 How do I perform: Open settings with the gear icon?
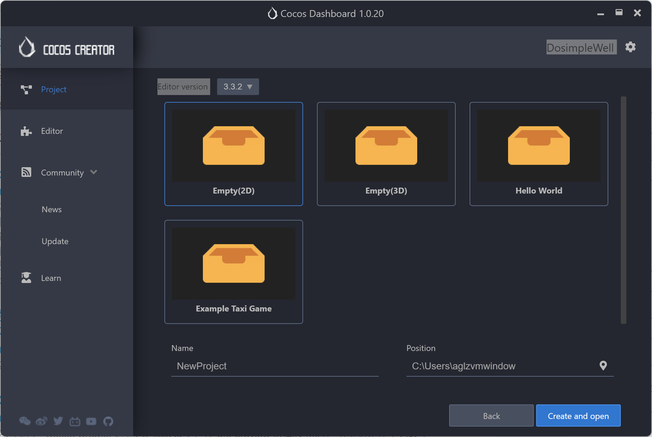(x=630, y=47)
